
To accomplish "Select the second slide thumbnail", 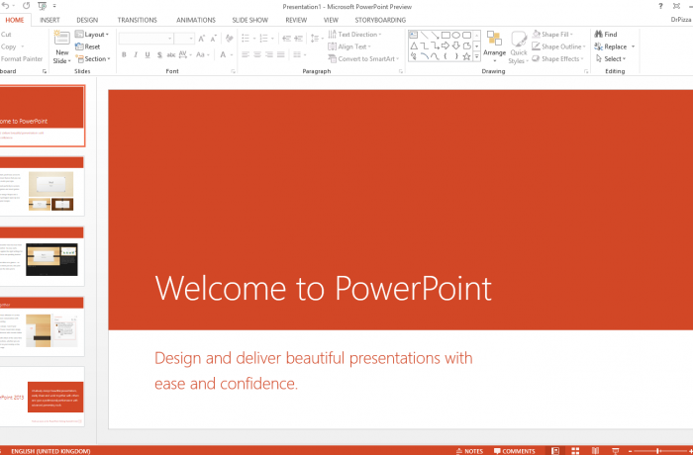I will tap(43, 184).
